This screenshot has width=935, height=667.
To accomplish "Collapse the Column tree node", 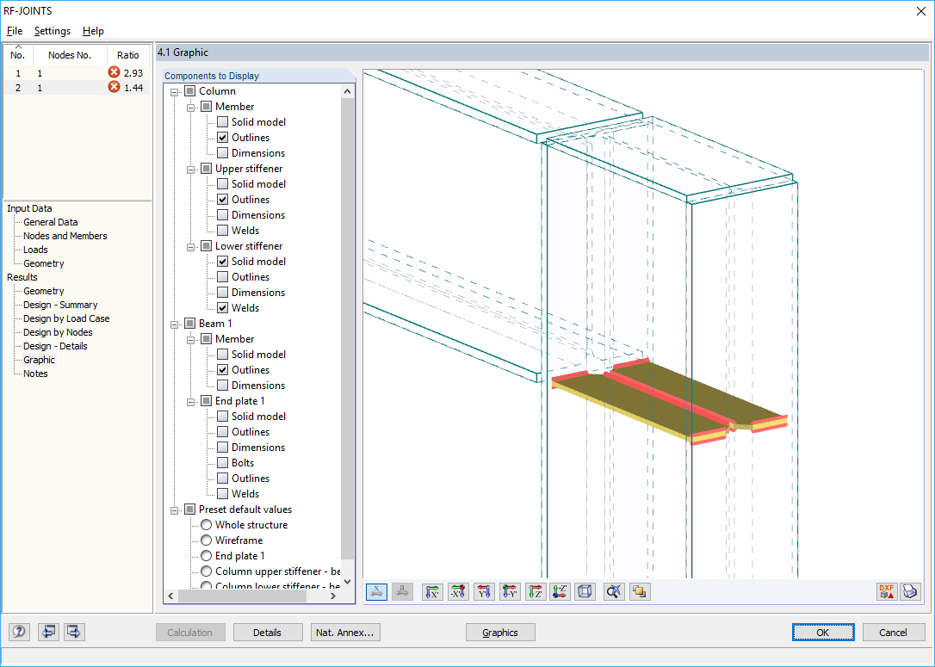I will tap(175, 91).
